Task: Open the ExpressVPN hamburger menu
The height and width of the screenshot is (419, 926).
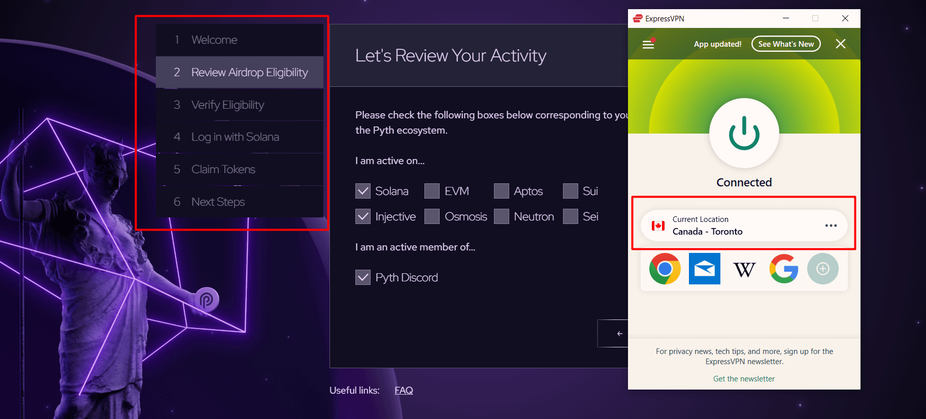Action: click(648, 44)
